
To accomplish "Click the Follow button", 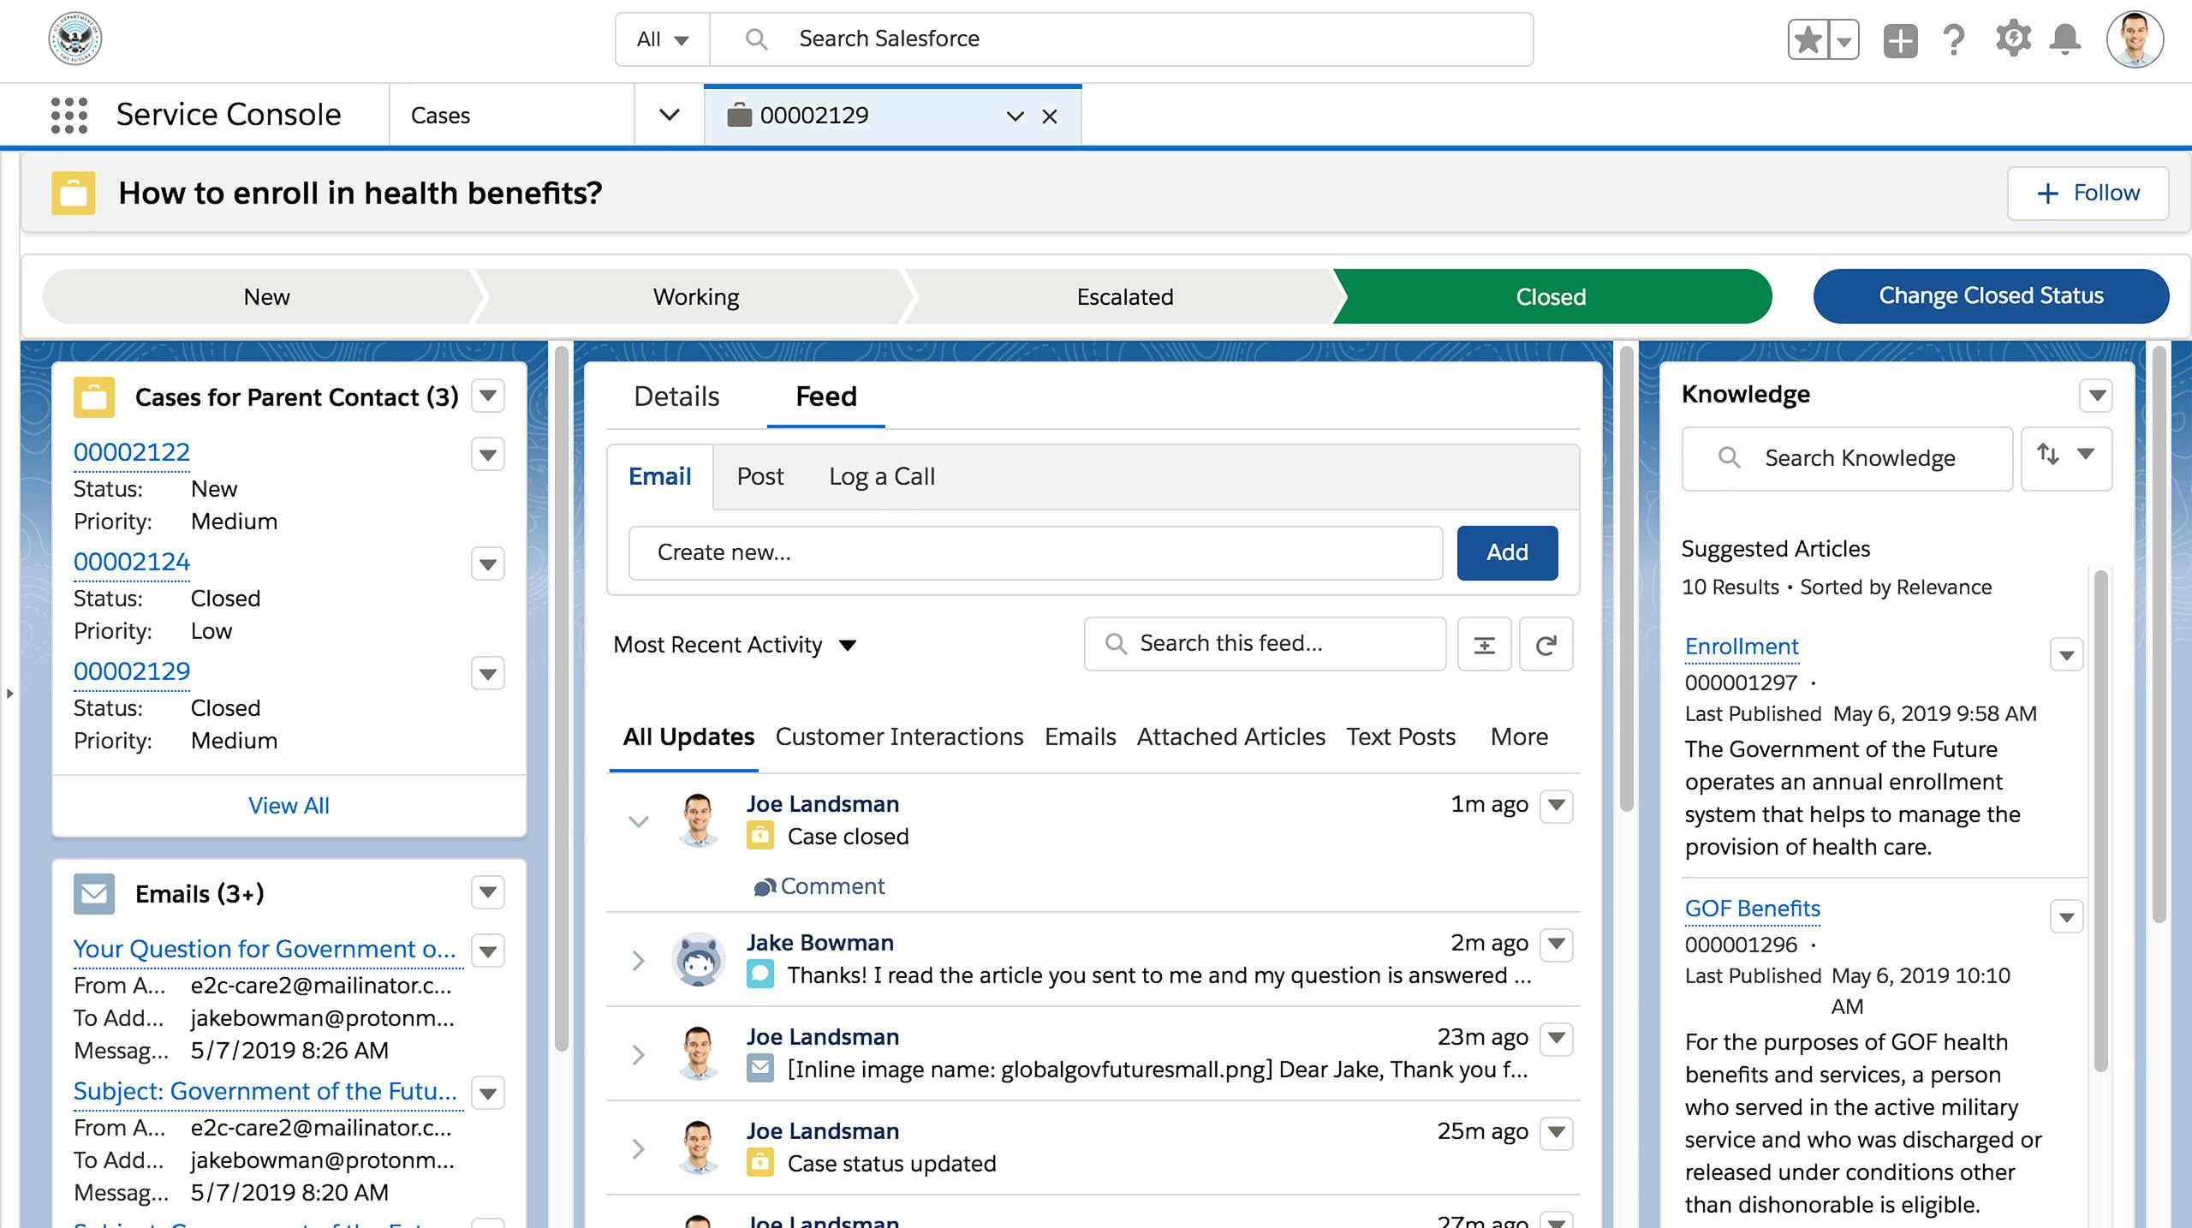I will pos(2088,193).
